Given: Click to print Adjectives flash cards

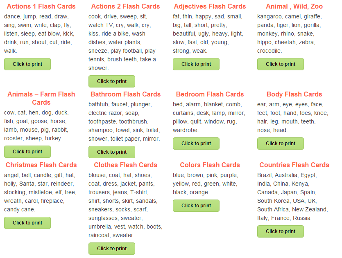Looking at the screenshot, I should (x=196, y=64).
